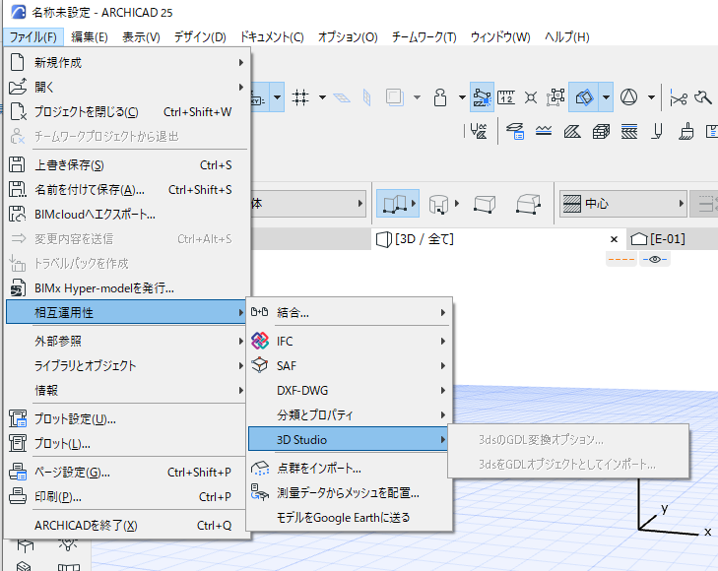
Task: Click 上書き保存(S) menu entry
Action: pyautogui.click(x=127, y=164)
